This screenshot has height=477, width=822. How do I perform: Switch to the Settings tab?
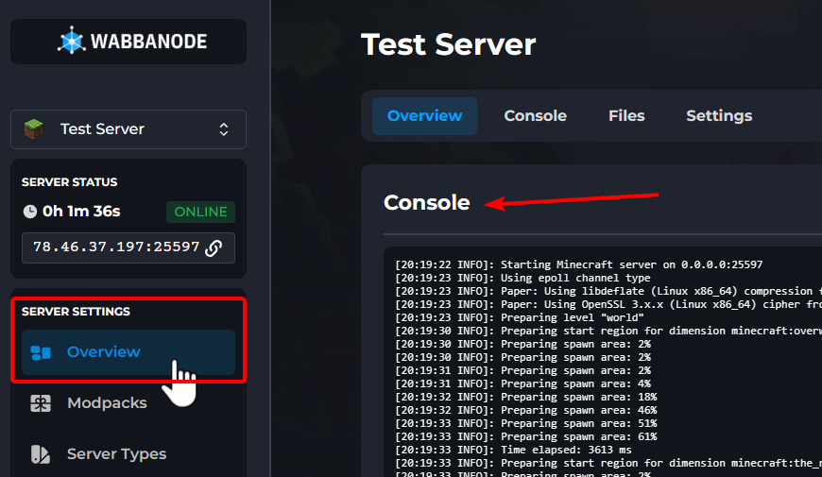(719, 116)
